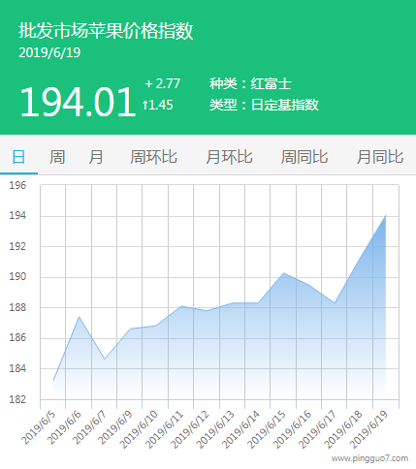Image resolution: width=416 pixels, height=469 pixels.
Task: Click the x-axis label 2019/6/9
Action: [115, 428]
